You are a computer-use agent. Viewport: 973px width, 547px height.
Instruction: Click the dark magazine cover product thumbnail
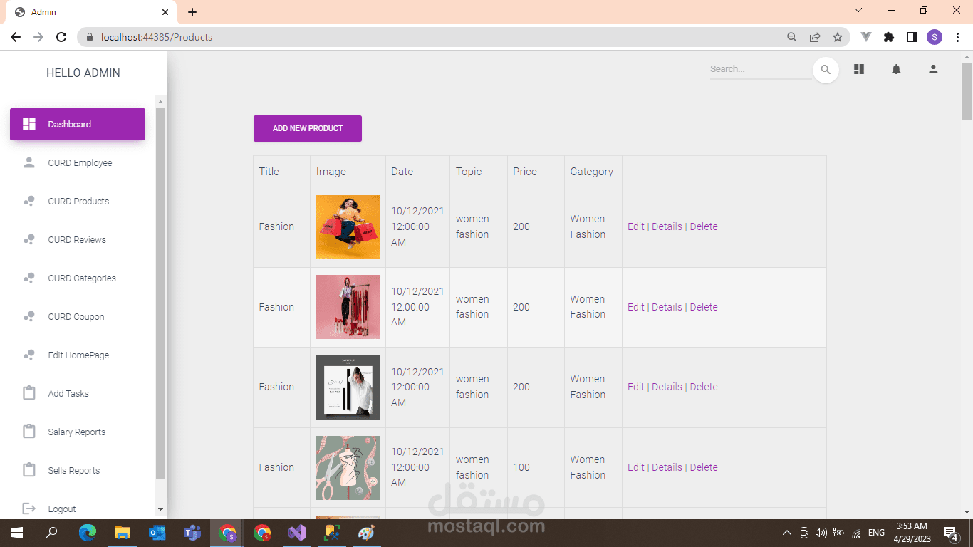point(348,387)
